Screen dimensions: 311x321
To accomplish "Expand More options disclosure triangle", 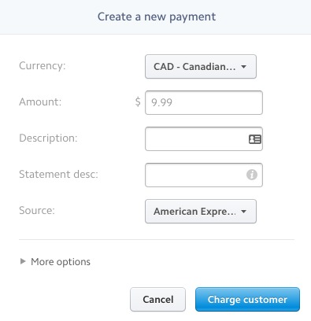I will [x=23, y=261].
